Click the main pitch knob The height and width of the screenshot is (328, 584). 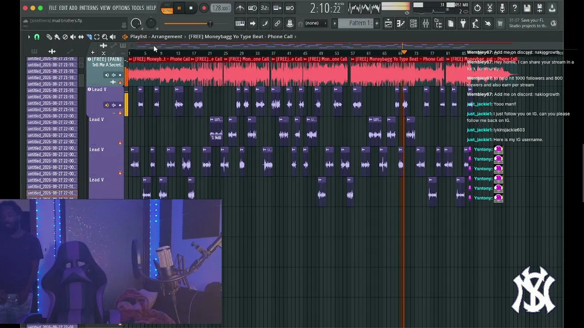click(151, 23)
